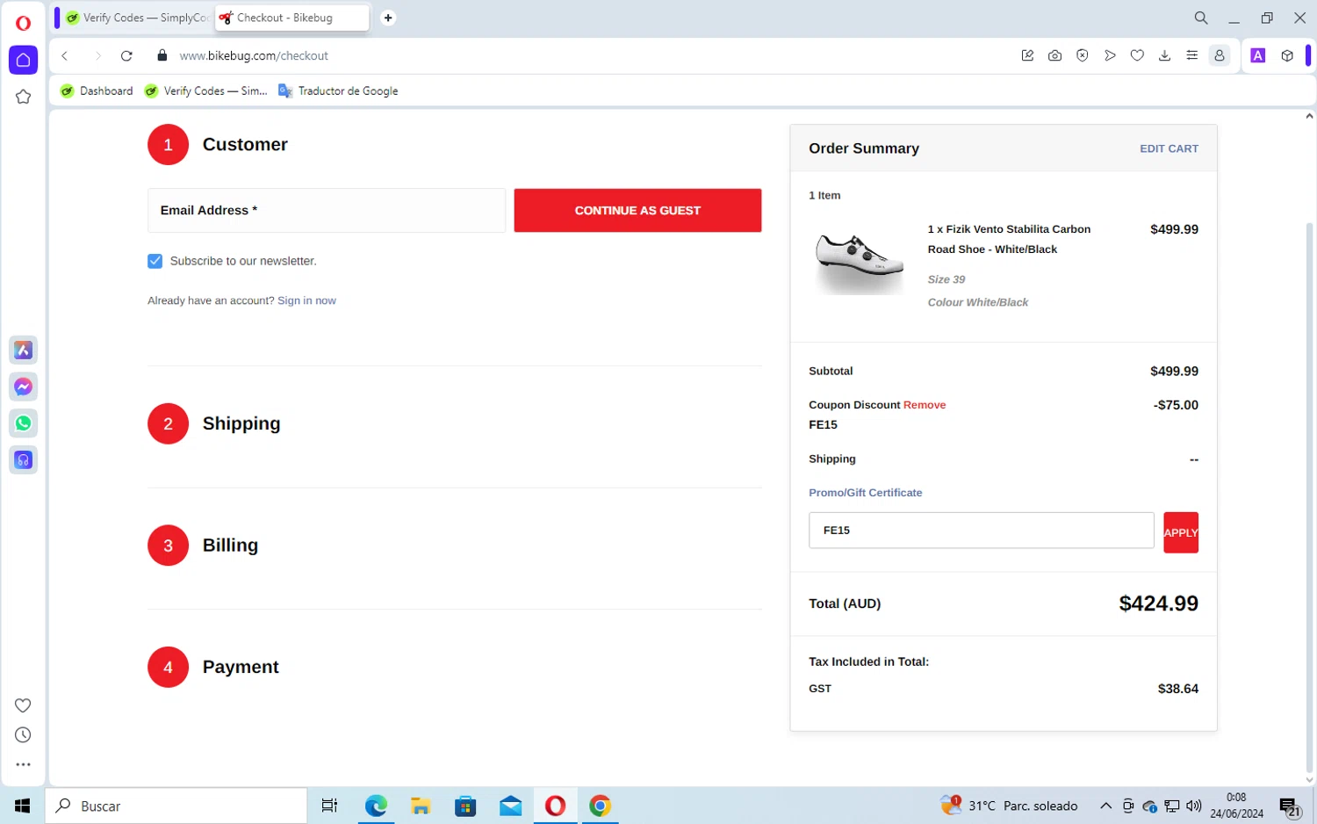Show hidden system tray icons chevron
The width and height of the screenshot is (1317, 824).
[1105, 806]
